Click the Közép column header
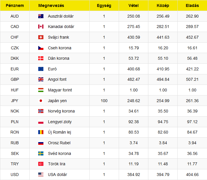 coord(163,5)
